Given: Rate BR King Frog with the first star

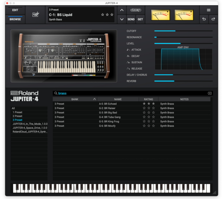Looking at the screenshot, I should (144, 121).
